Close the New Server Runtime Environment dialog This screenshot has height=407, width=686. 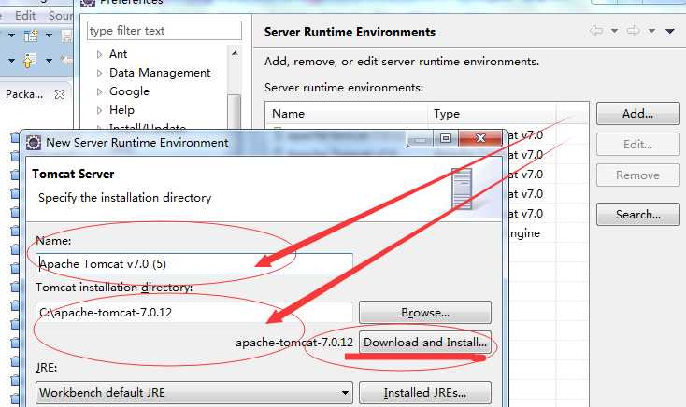[x=480, y=138]
